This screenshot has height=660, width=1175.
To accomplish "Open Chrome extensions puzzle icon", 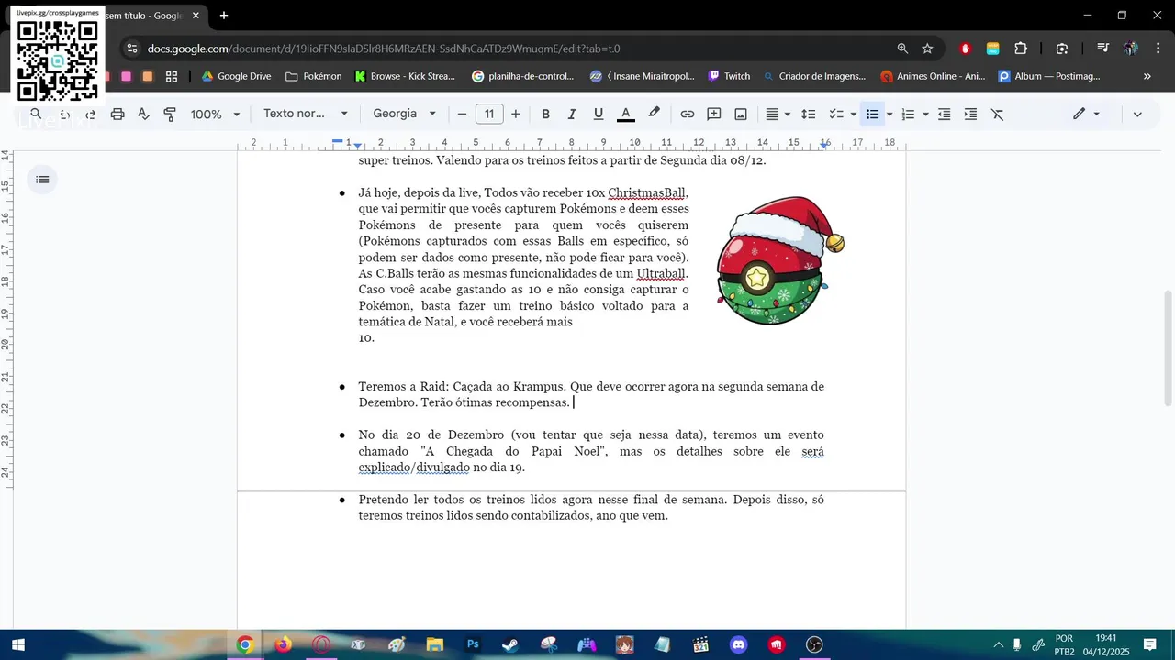I will pos(1021,49).
